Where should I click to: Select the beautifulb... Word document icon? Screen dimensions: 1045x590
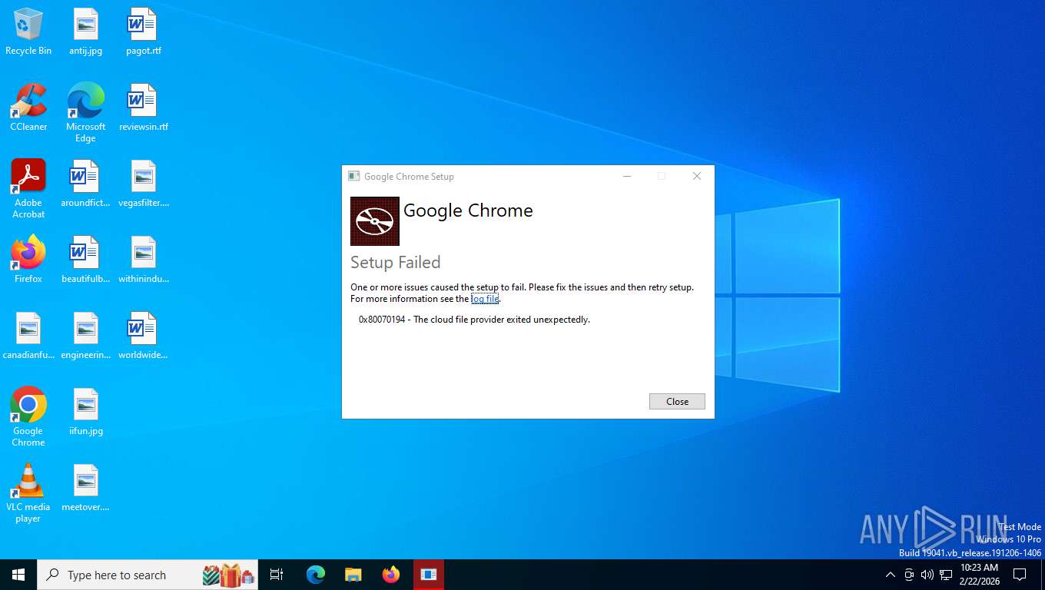pyautogui.click(x=85, y=260)
